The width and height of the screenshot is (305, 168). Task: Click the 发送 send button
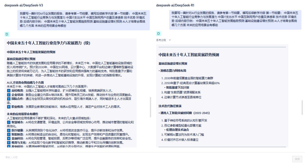point(297,159)
